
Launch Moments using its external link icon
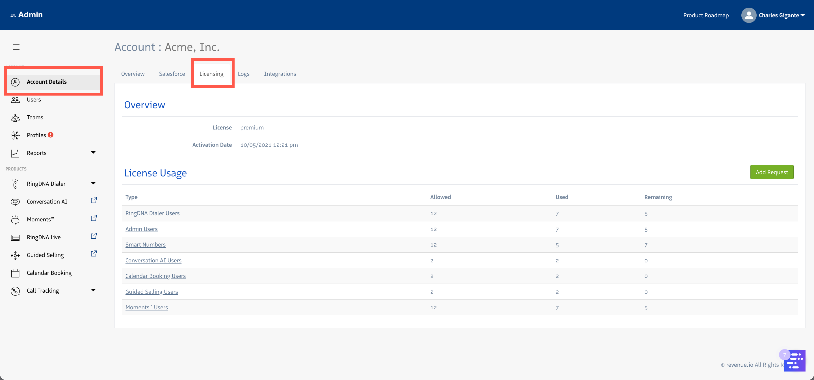point(94,217)
